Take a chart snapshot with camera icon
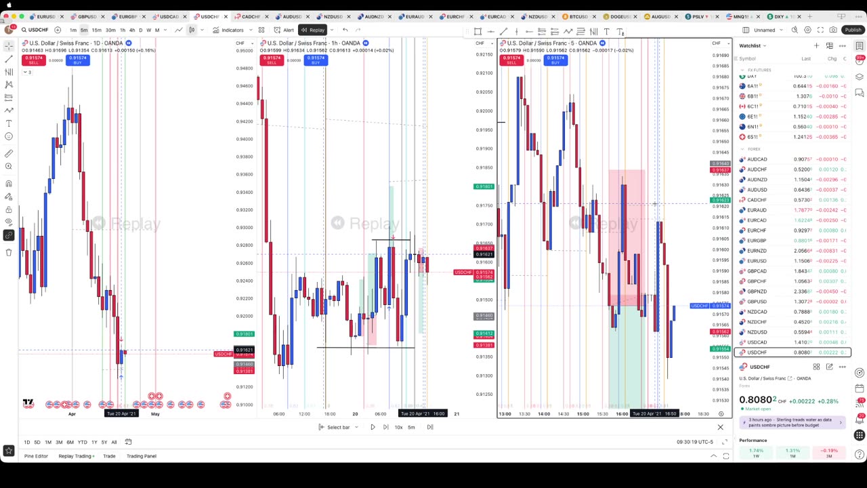This screenshot has width=867, height=488. (833, 30)
